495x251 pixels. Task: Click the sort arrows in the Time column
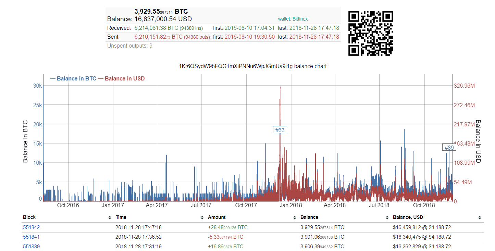[202, 217]
